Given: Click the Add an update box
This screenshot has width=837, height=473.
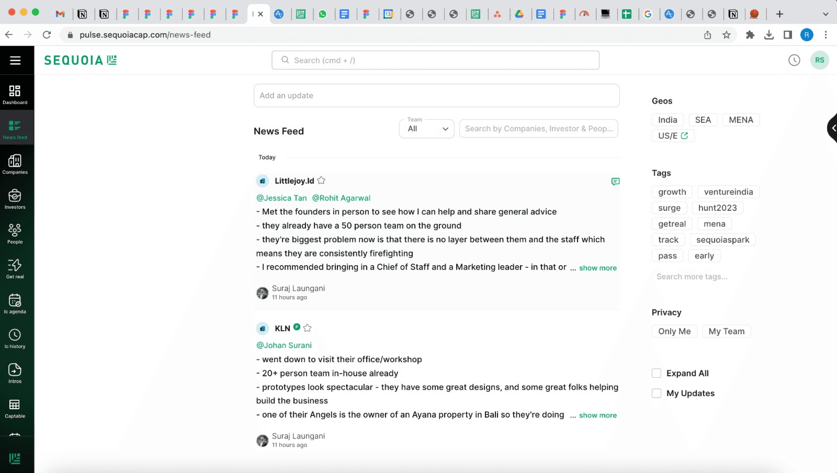Looking at the screenshot, I should [x=436, y=95].
